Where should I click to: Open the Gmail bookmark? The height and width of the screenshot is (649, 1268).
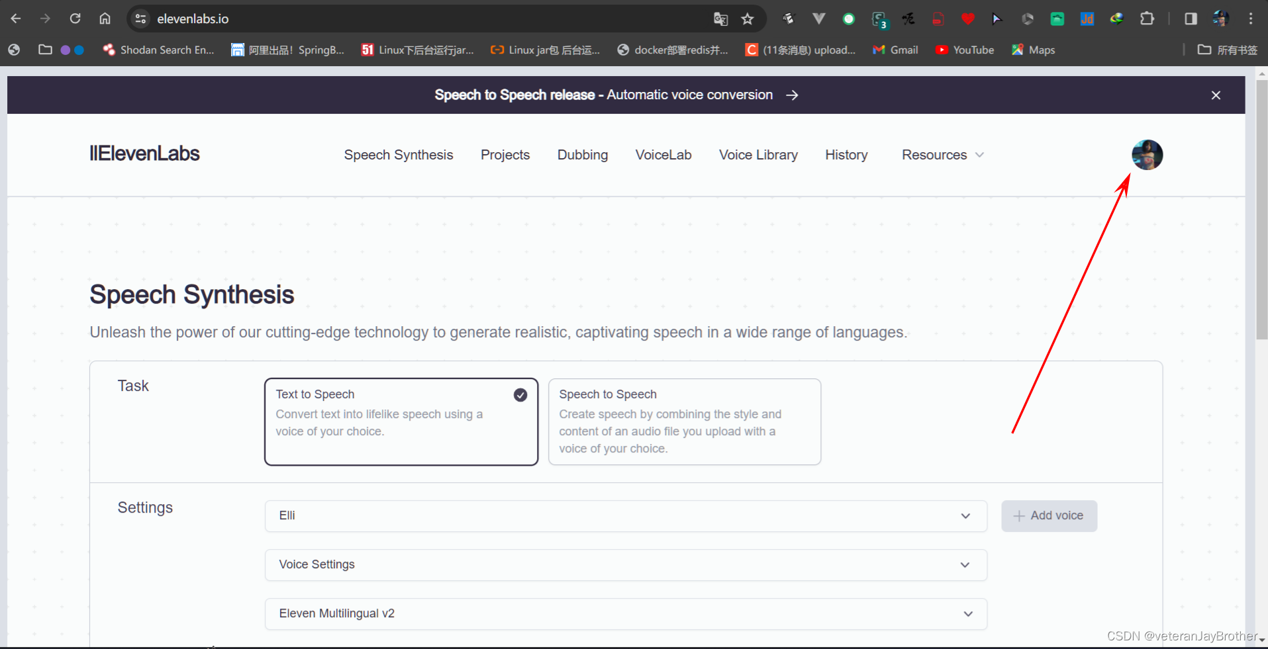895,50
